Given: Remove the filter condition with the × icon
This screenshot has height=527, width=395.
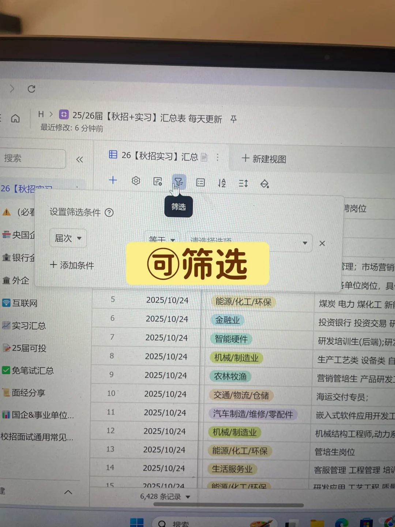Looking at the screenshot, I should pos(322,243).
